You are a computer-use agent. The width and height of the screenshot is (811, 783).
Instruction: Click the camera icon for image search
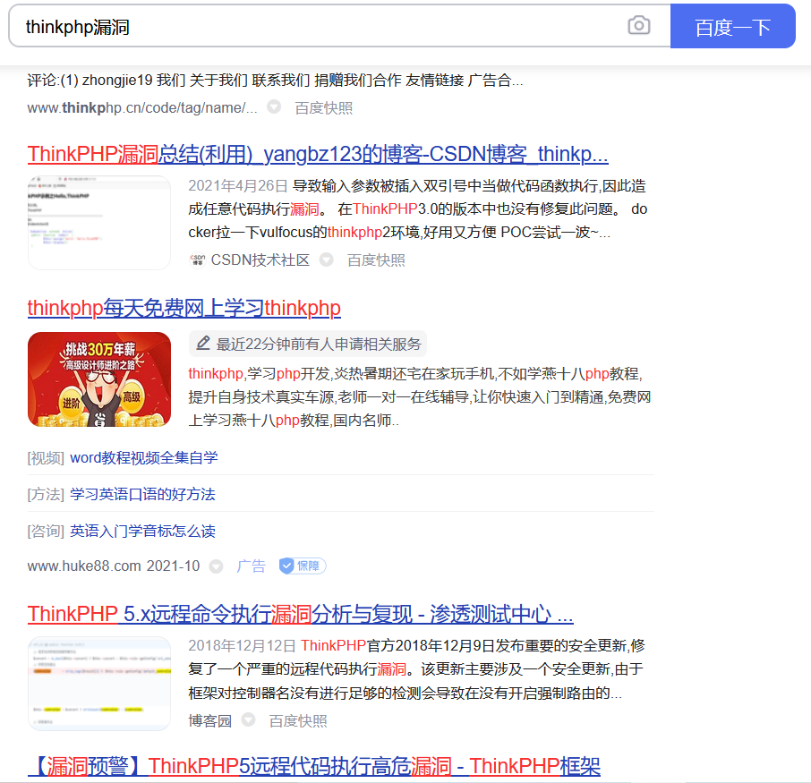coord(638,26)
